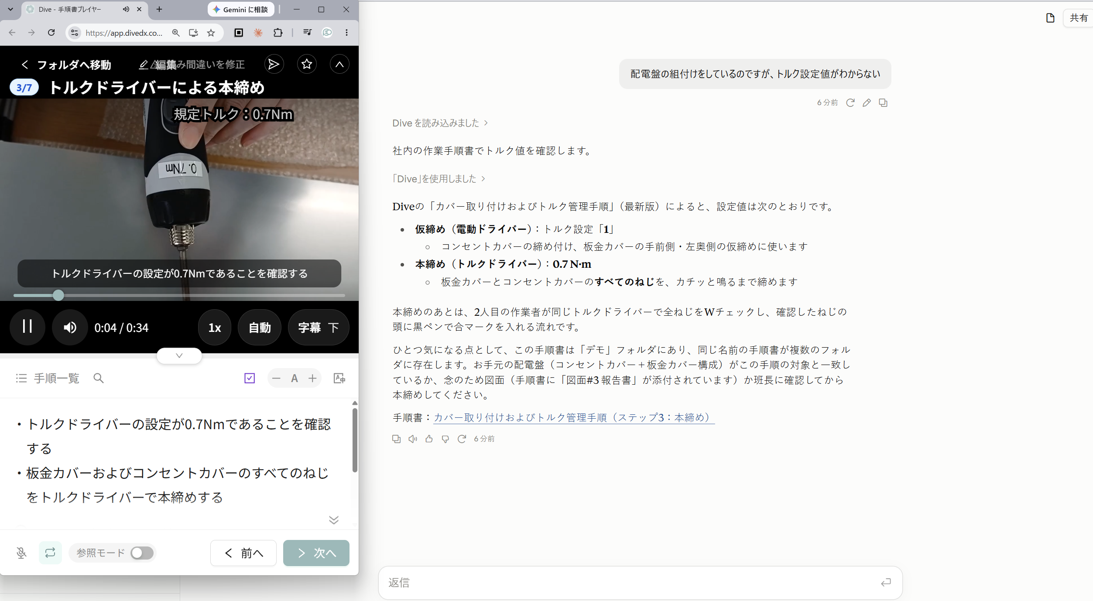Toggle the purple checkbox icon in steps toolbar
The width and height of the screenshot is (1093, 601).
[250, 378]
